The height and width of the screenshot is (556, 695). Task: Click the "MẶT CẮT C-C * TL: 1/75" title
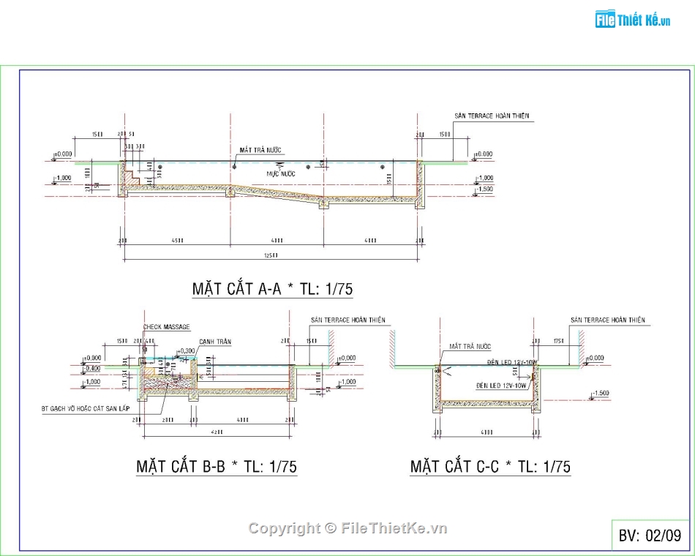pos(490,467)
